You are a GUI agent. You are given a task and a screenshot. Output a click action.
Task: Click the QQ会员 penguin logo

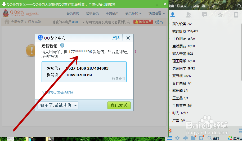14,13
